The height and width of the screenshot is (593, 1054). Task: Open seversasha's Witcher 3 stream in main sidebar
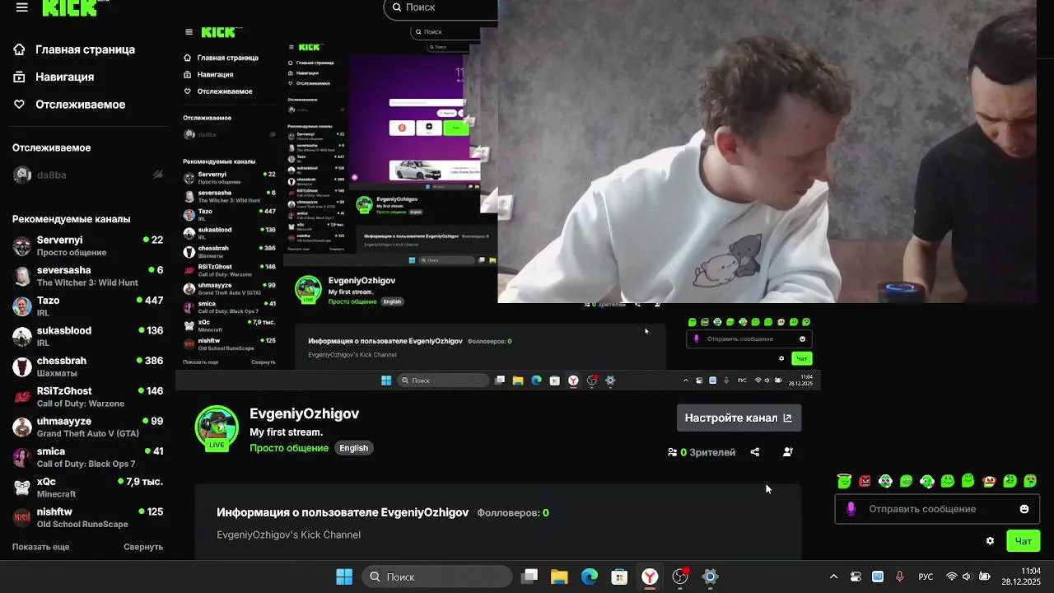88,276
